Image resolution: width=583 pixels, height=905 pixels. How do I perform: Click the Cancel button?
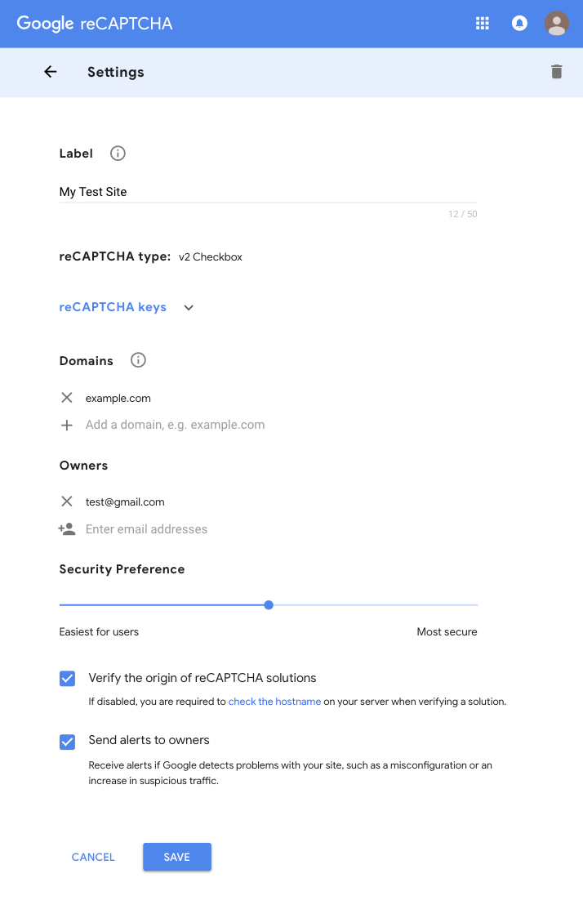pos(93,857)
